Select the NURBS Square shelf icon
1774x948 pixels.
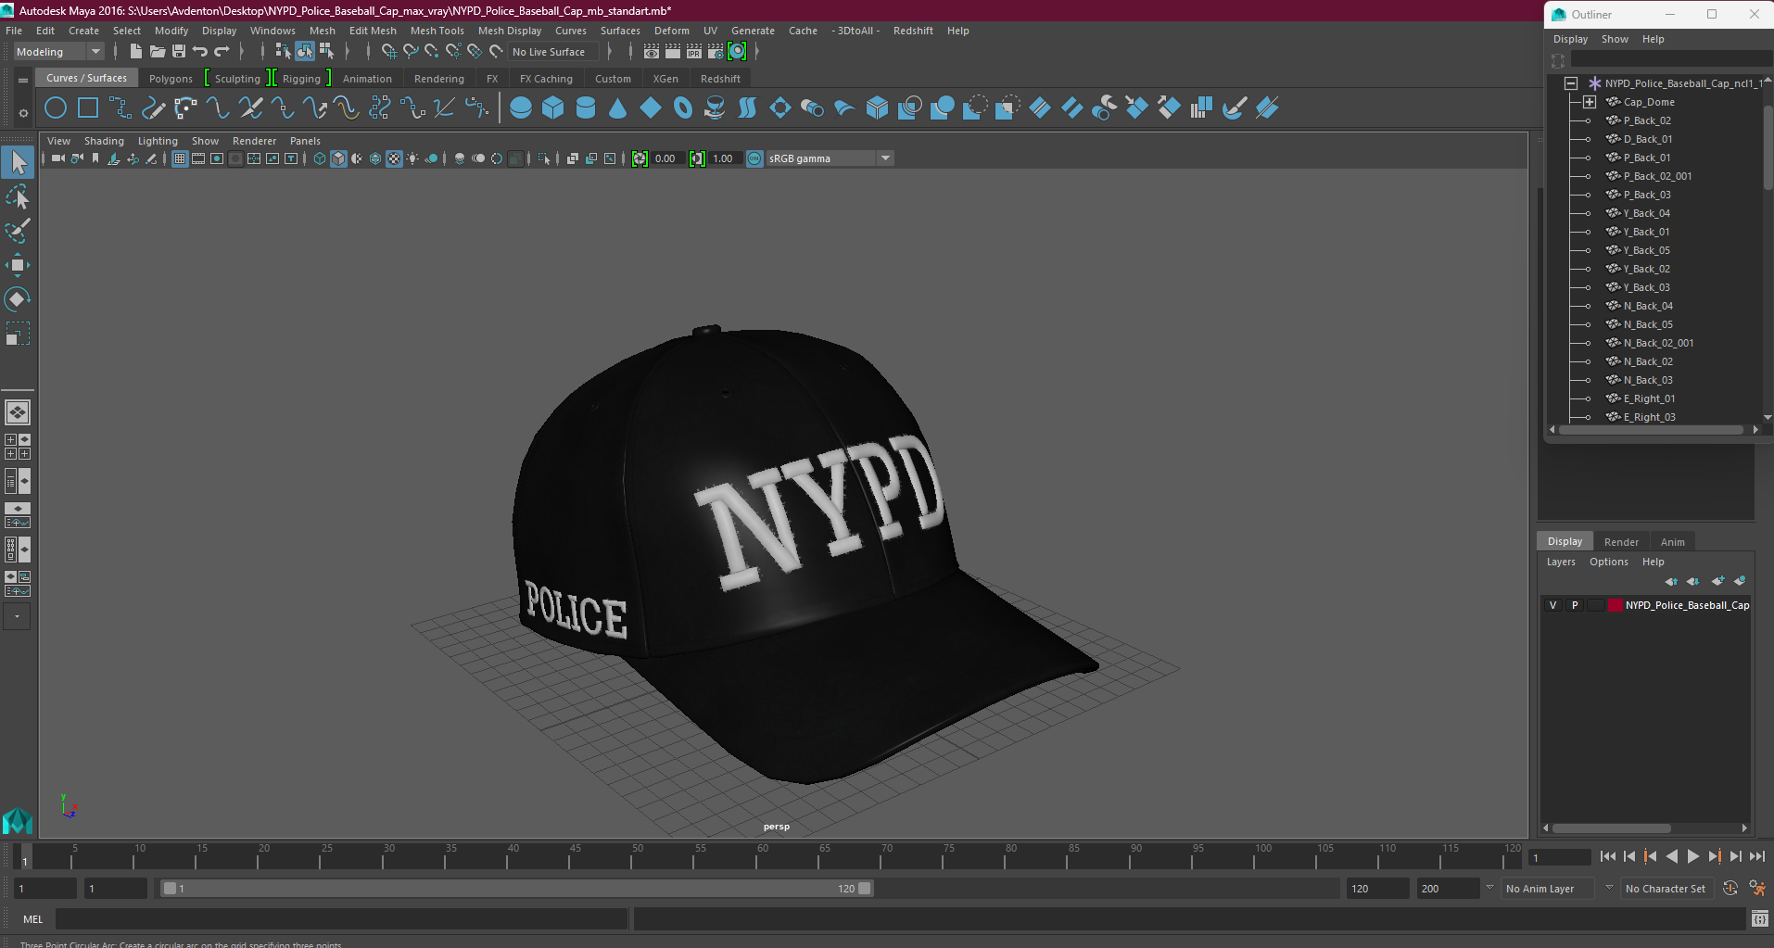pos(88,108)
